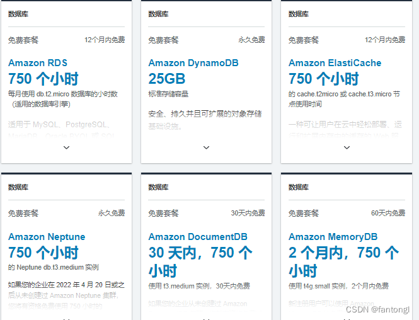
Task: Click 每月使用 db.t2.micro description text
Action: coord(63,99)
